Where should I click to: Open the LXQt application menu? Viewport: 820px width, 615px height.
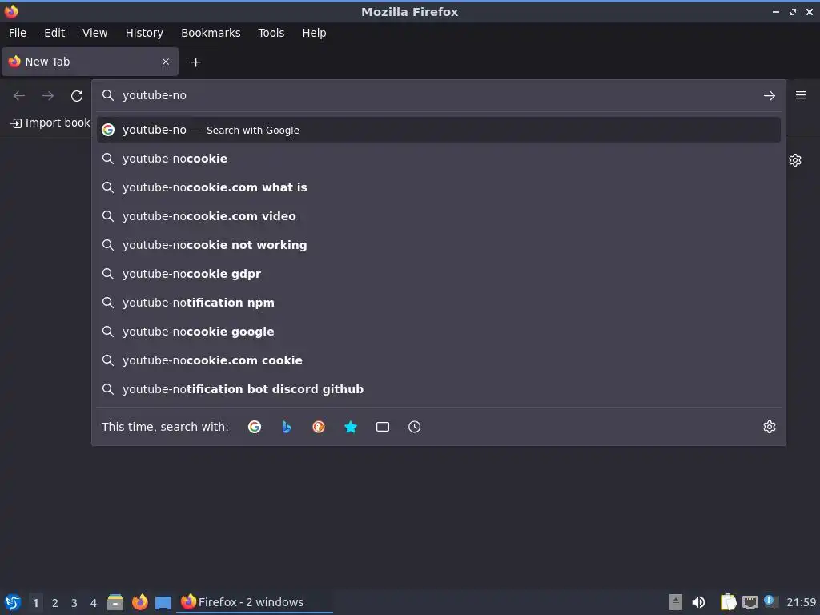(x=13, y=602)
